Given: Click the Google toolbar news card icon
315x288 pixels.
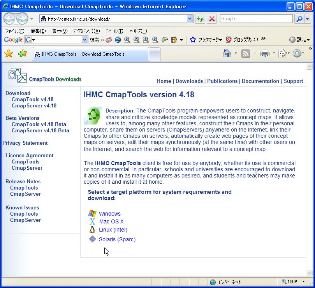Looking at the screenshot, I should click(109, 40).
